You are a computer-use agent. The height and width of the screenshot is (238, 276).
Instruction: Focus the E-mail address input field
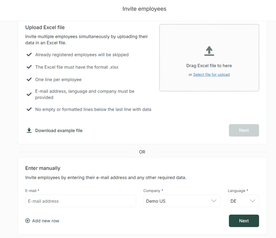pyautogui.click(x=80, y=201)
